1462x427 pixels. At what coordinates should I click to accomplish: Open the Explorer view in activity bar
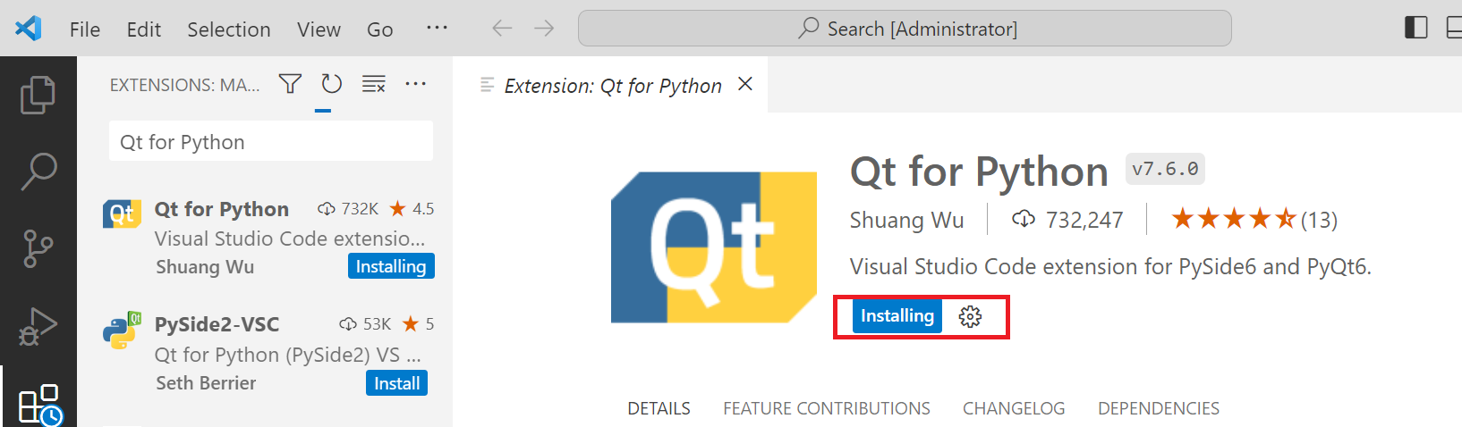tap(38, 95)
